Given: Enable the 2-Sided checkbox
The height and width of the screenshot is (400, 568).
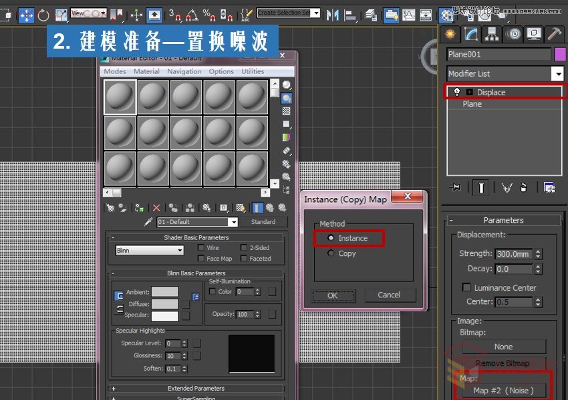Looking at the screenshot, I should pyautogui.click(x=244, y=247).
